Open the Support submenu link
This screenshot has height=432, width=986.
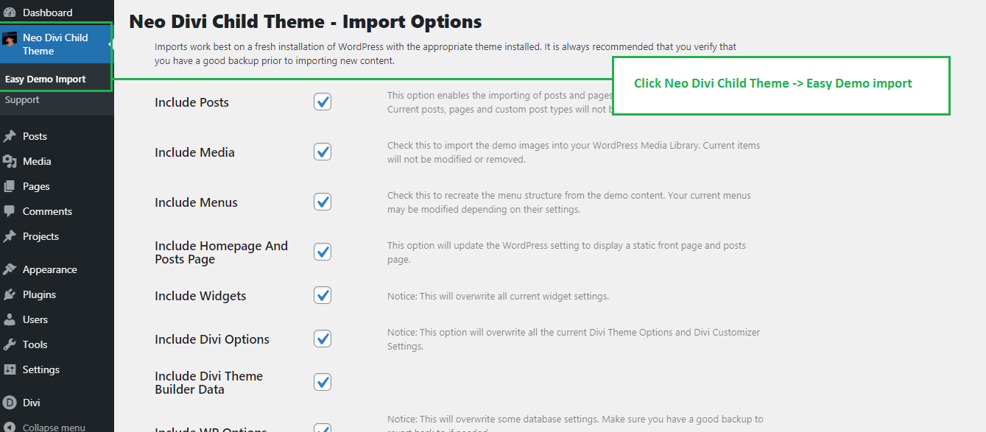(22, 99)
